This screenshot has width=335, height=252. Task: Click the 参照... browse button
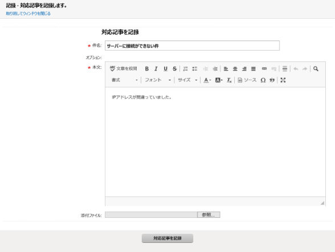(209, 215)
